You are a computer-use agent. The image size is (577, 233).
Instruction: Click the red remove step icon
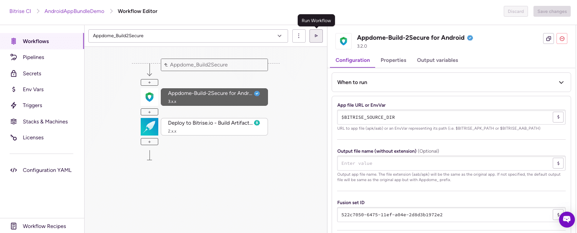562,38
